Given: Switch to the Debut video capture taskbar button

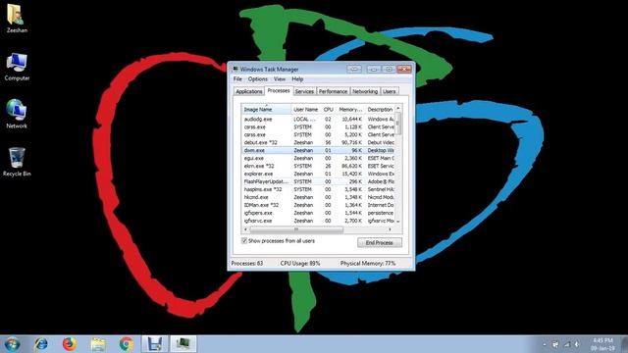Looking at the screenshot, I should point(155,344).
